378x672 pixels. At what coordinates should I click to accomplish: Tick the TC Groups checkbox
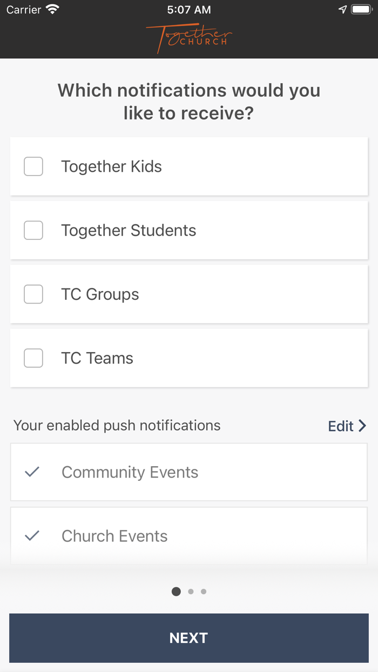tap(33, 294)
